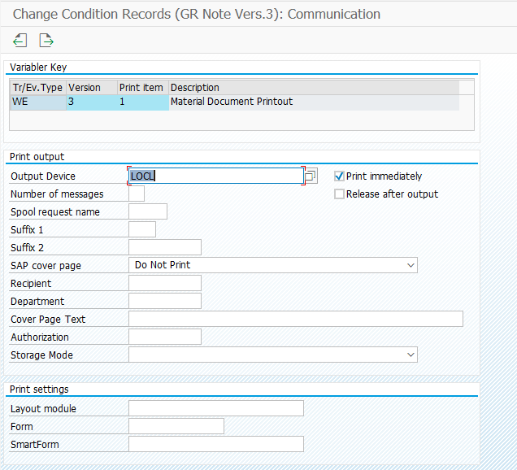Click the Storage Mode label

[41, 355]
